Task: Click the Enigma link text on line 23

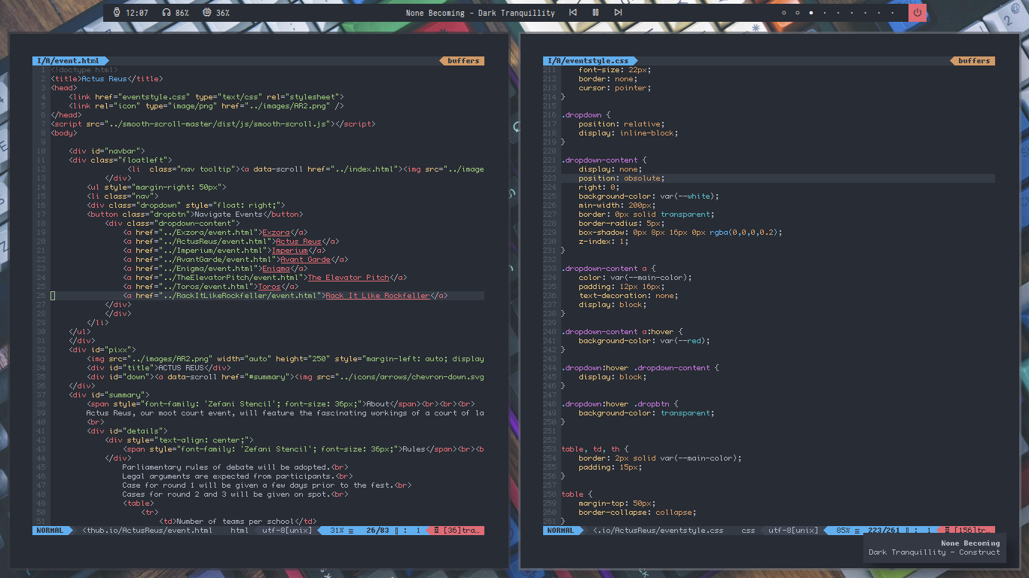Action: pyautogui.click(x=276, y=269)
